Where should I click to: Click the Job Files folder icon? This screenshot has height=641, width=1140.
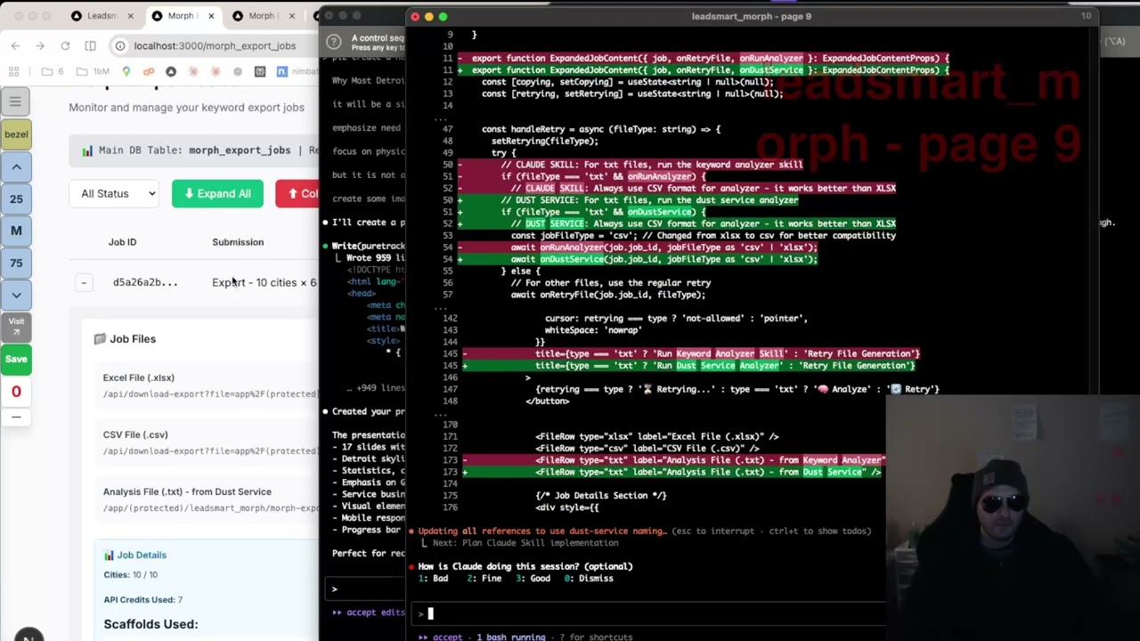point(100,339)
